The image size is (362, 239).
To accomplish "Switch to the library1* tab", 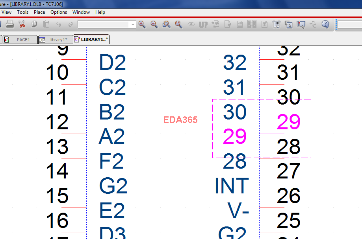I will 56,40.
